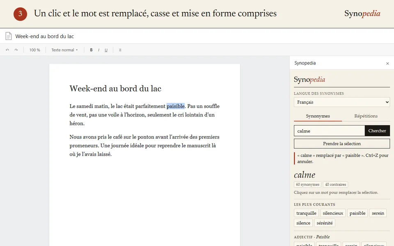The width and height of the screenshot is (394, 246).
Task: Click the 60 synonymes badge
Action: [307, 184]
